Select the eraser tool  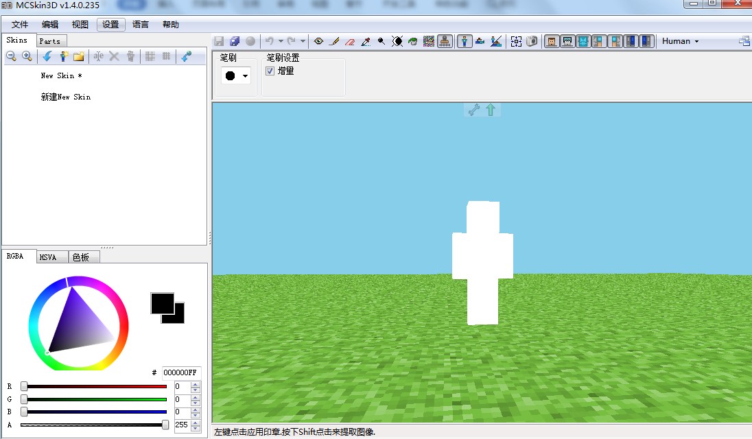click(350, 41)
